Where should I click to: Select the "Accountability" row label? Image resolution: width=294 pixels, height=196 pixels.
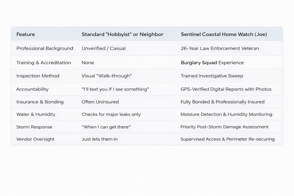point(32,89)
